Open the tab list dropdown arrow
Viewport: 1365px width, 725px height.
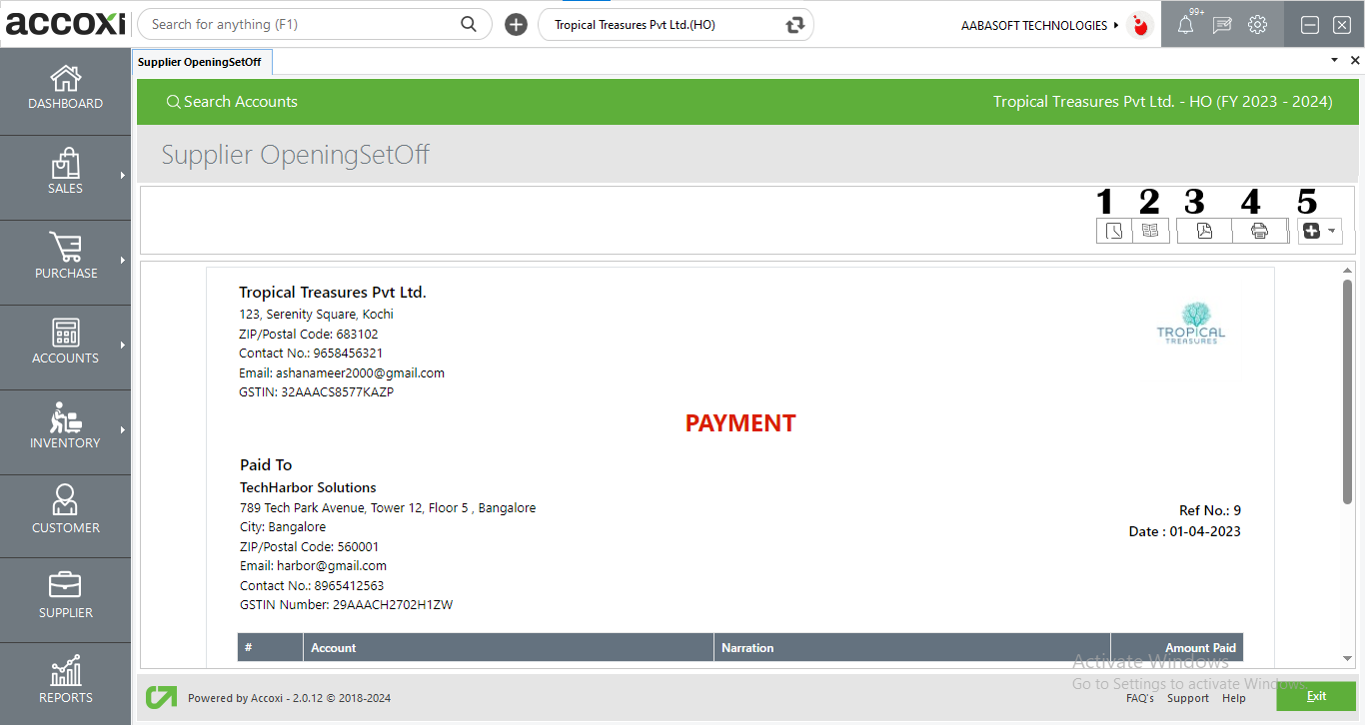click(x=1334, y=61)
